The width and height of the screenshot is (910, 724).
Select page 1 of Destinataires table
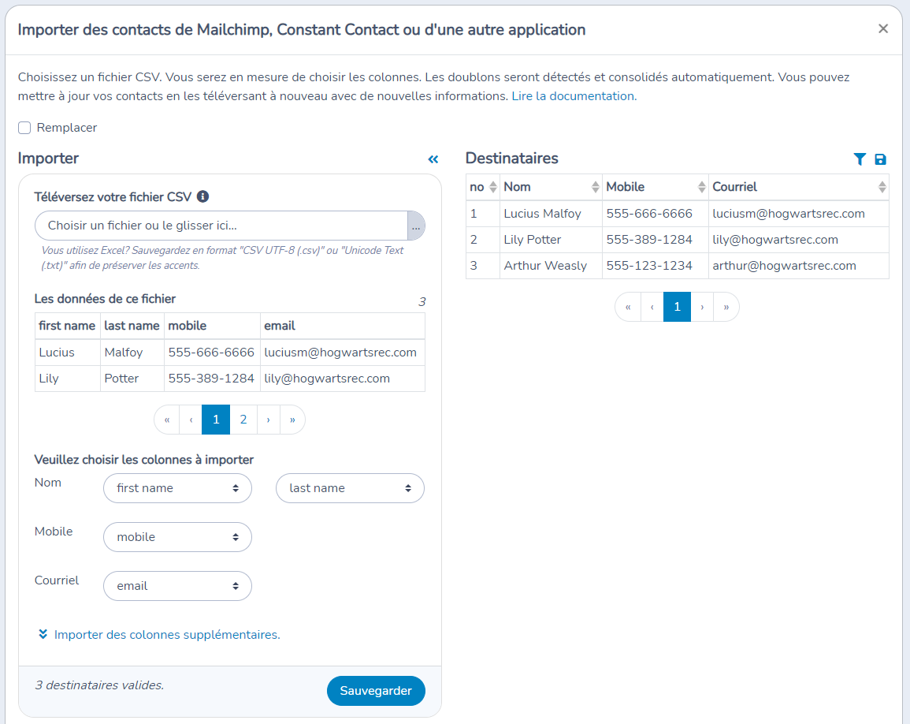click(x=677, y=307)
